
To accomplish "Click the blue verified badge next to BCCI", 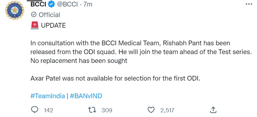I will tap(51, 4).
